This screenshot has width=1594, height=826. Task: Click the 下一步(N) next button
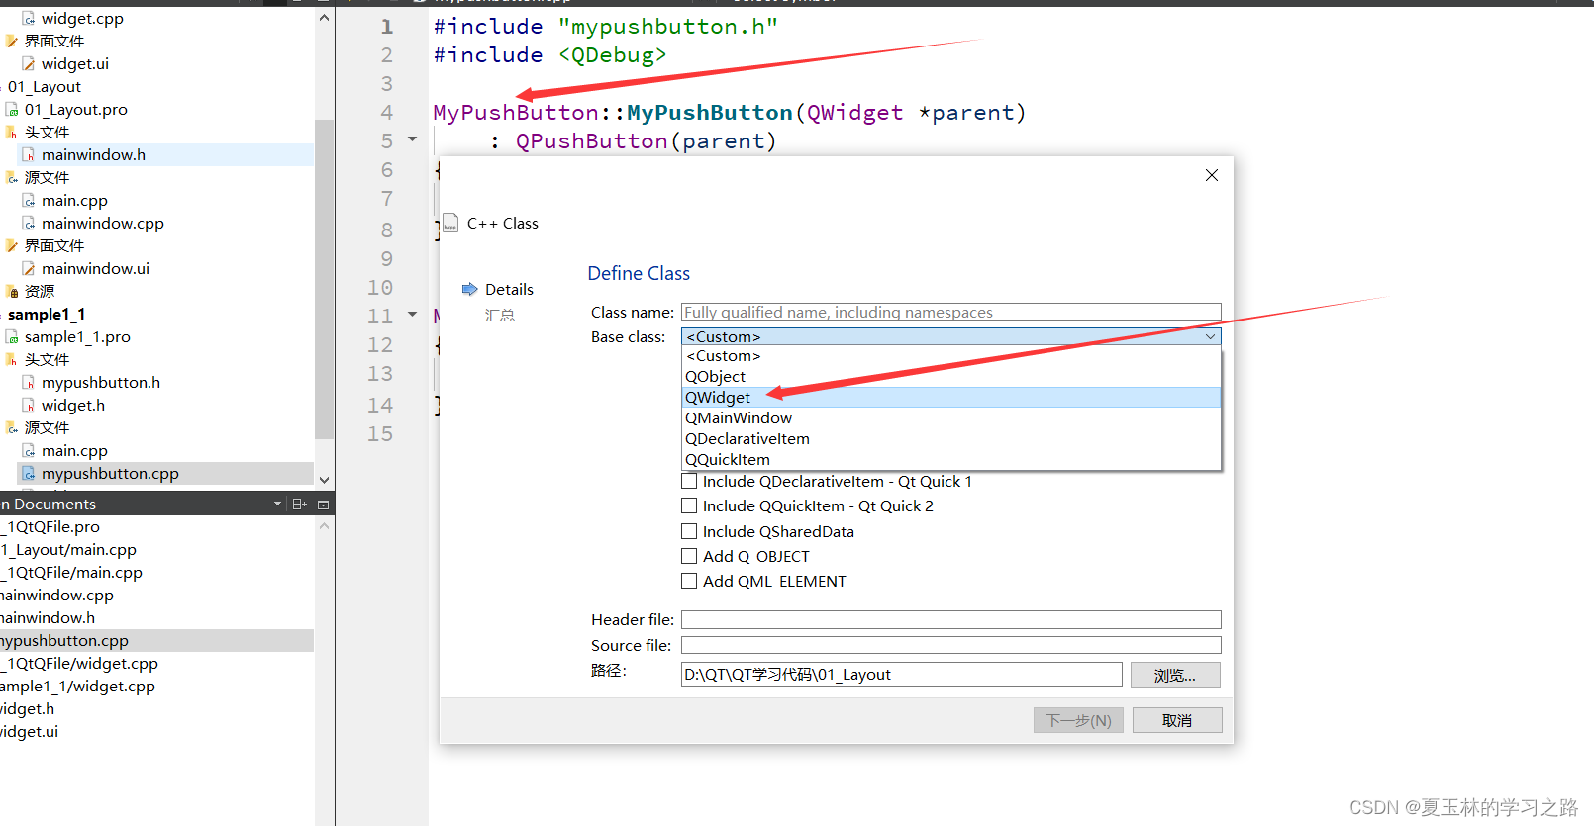(x=1078, y=720)
